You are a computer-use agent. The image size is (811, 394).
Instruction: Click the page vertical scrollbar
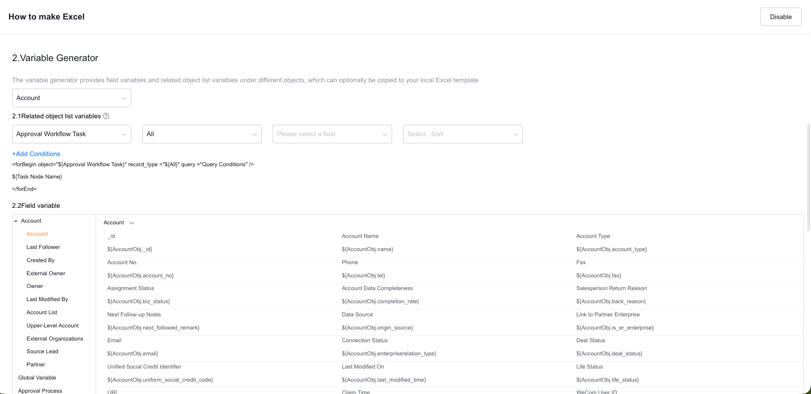click(808, 177)
